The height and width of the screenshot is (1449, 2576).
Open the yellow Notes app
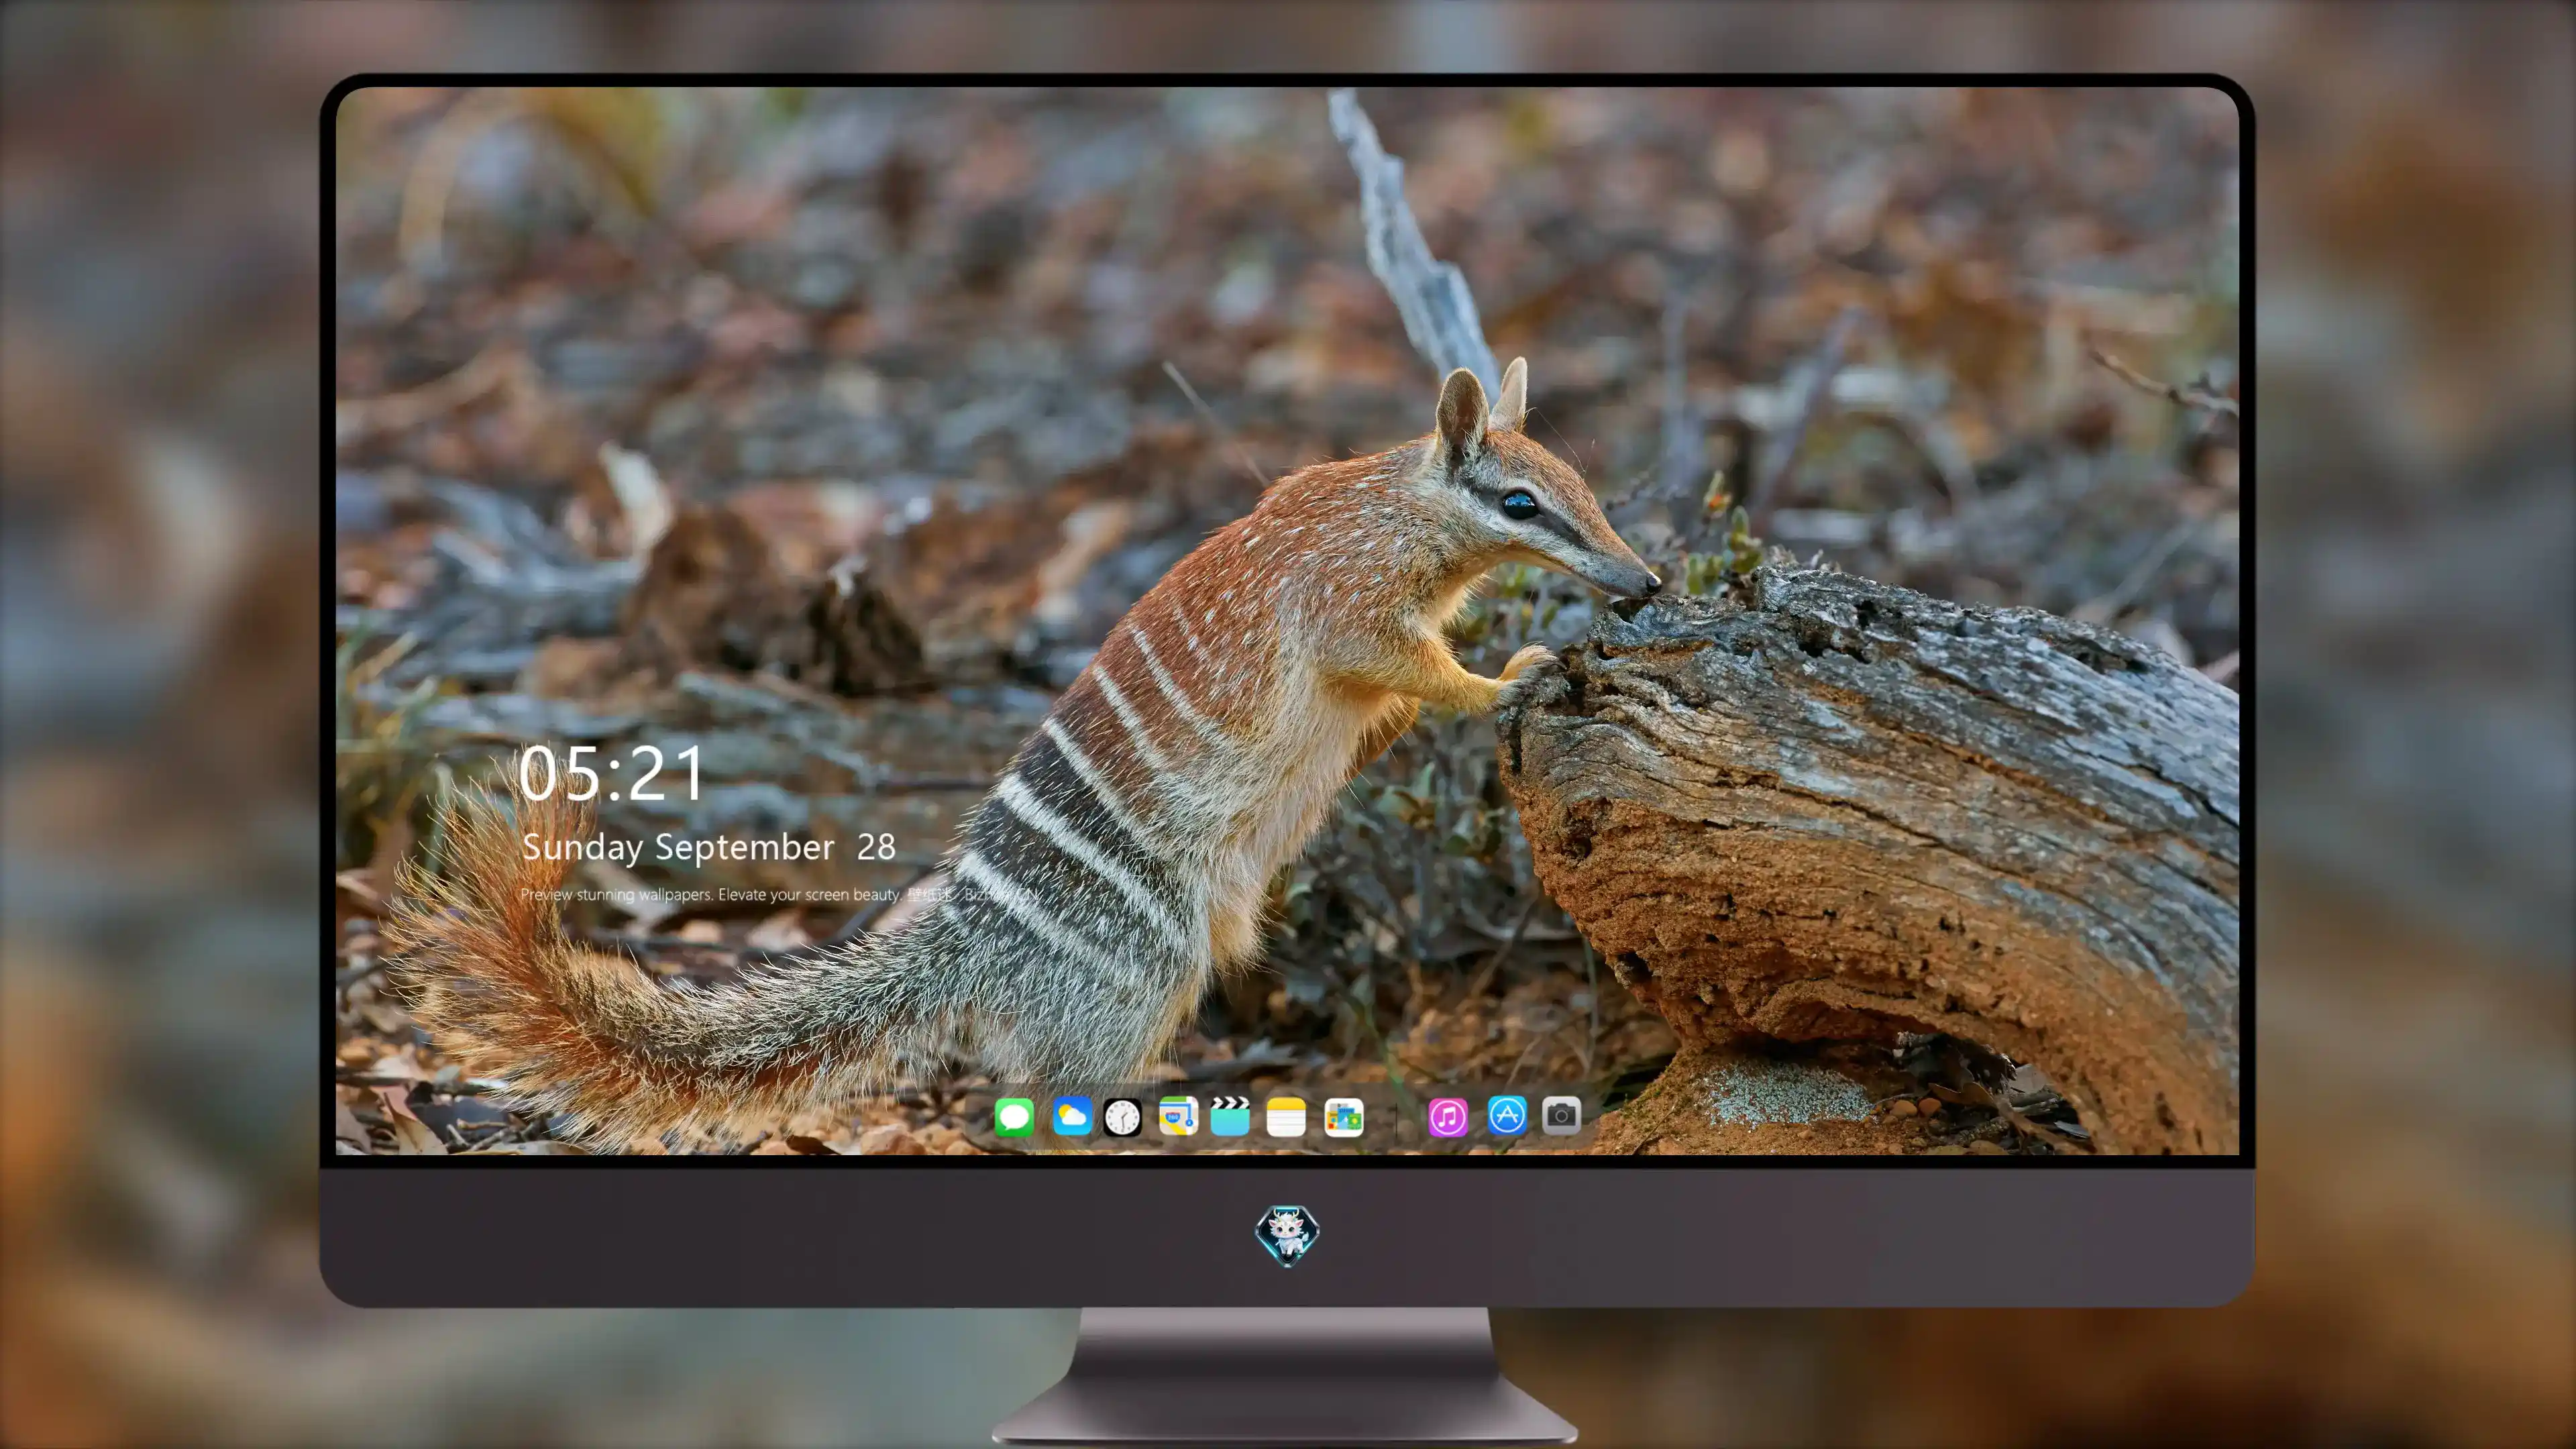1286,1116
